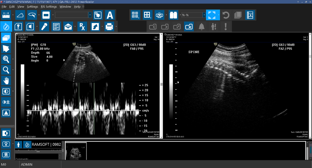Select the ruler measurement tool
Screen dimensions: 312x168
6,15
